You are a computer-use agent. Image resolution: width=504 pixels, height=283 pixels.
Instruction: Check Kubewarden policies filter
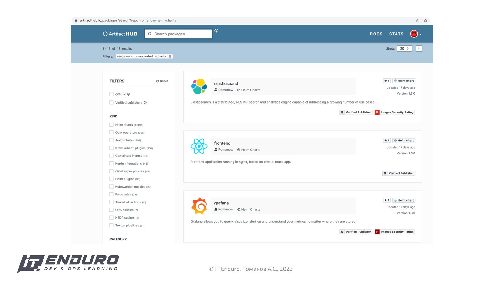click(112, 187)
